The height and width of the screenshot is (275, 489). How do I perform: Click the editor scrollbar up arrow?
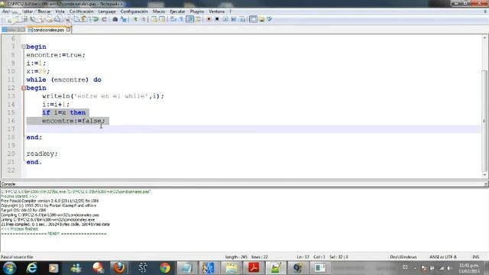pyautogui.click(x=484, y=37)
